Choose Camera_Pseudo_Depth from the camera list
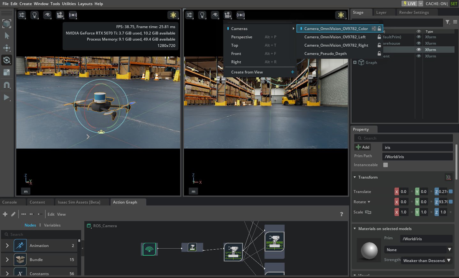Viewport: 459px width, 278px height. coord(325,54)
